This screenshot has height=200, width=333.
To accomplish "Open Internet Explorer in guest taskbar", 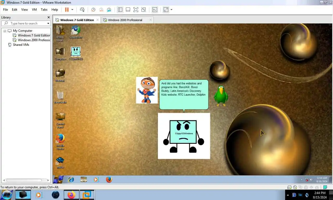I will (x=71, y=179).
